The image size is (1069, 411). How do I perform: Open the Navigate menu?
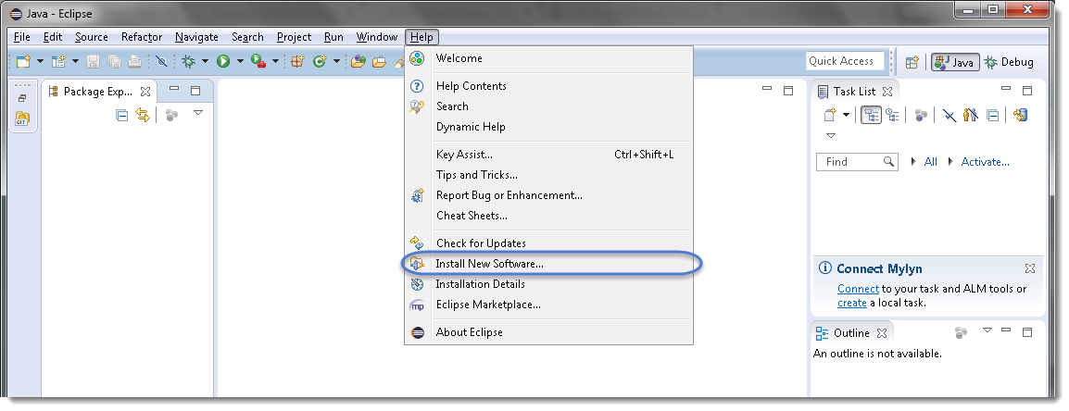196,37
